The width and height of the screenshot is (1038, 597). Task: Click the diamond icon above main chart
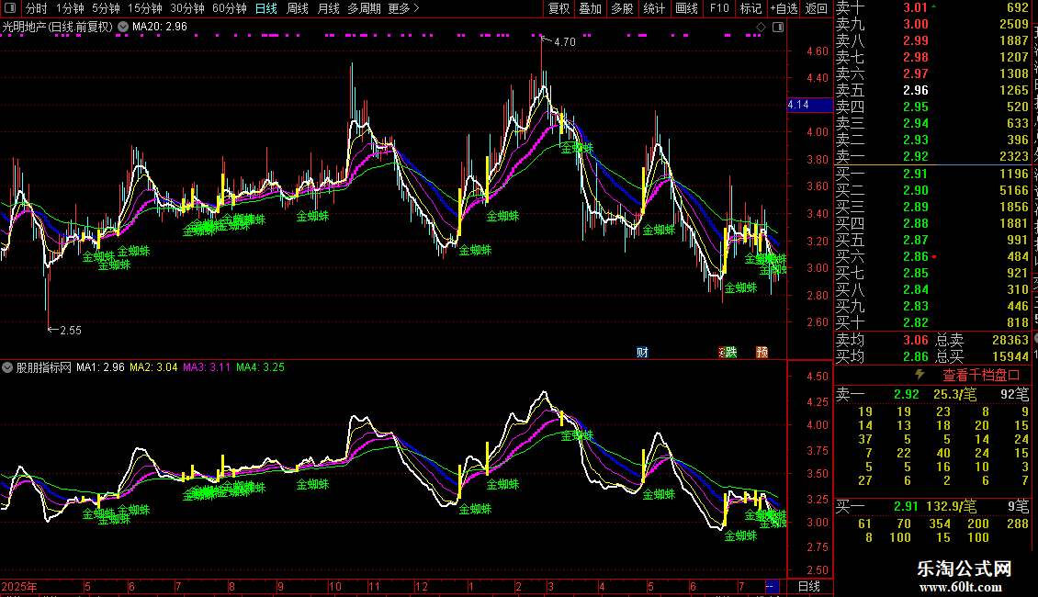tap(761, 28)
